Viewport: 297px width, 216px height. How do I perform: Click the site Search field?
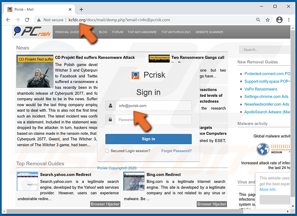tap(265, 50)
